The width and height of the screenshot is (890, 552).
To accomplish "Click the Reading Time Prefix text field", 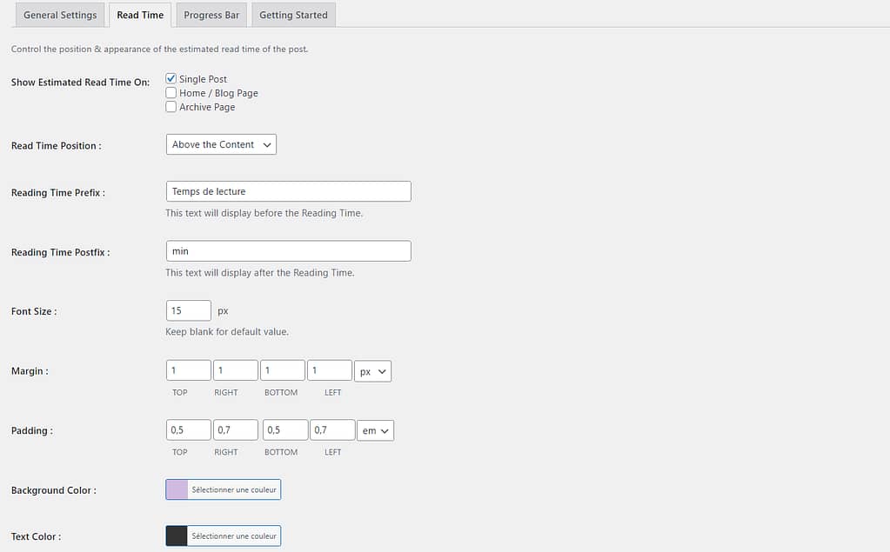I will tap(288, 191).
